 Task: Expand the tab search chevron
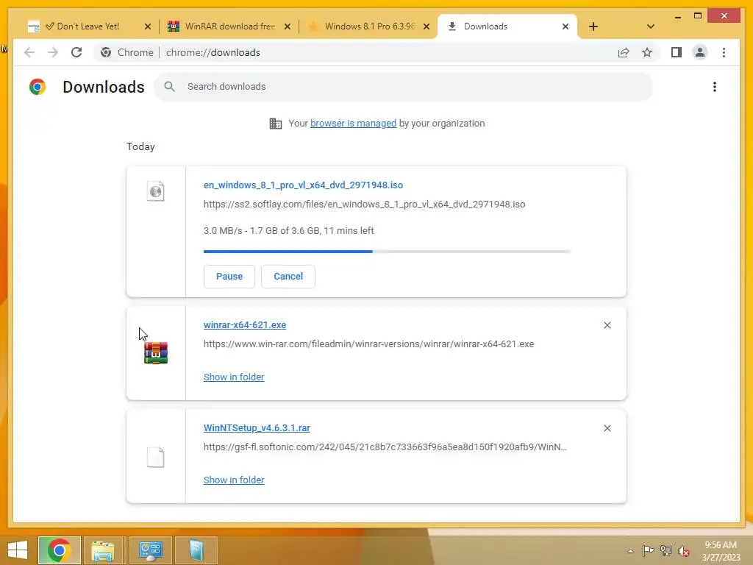pyautogui.click(x=651, y=26)
